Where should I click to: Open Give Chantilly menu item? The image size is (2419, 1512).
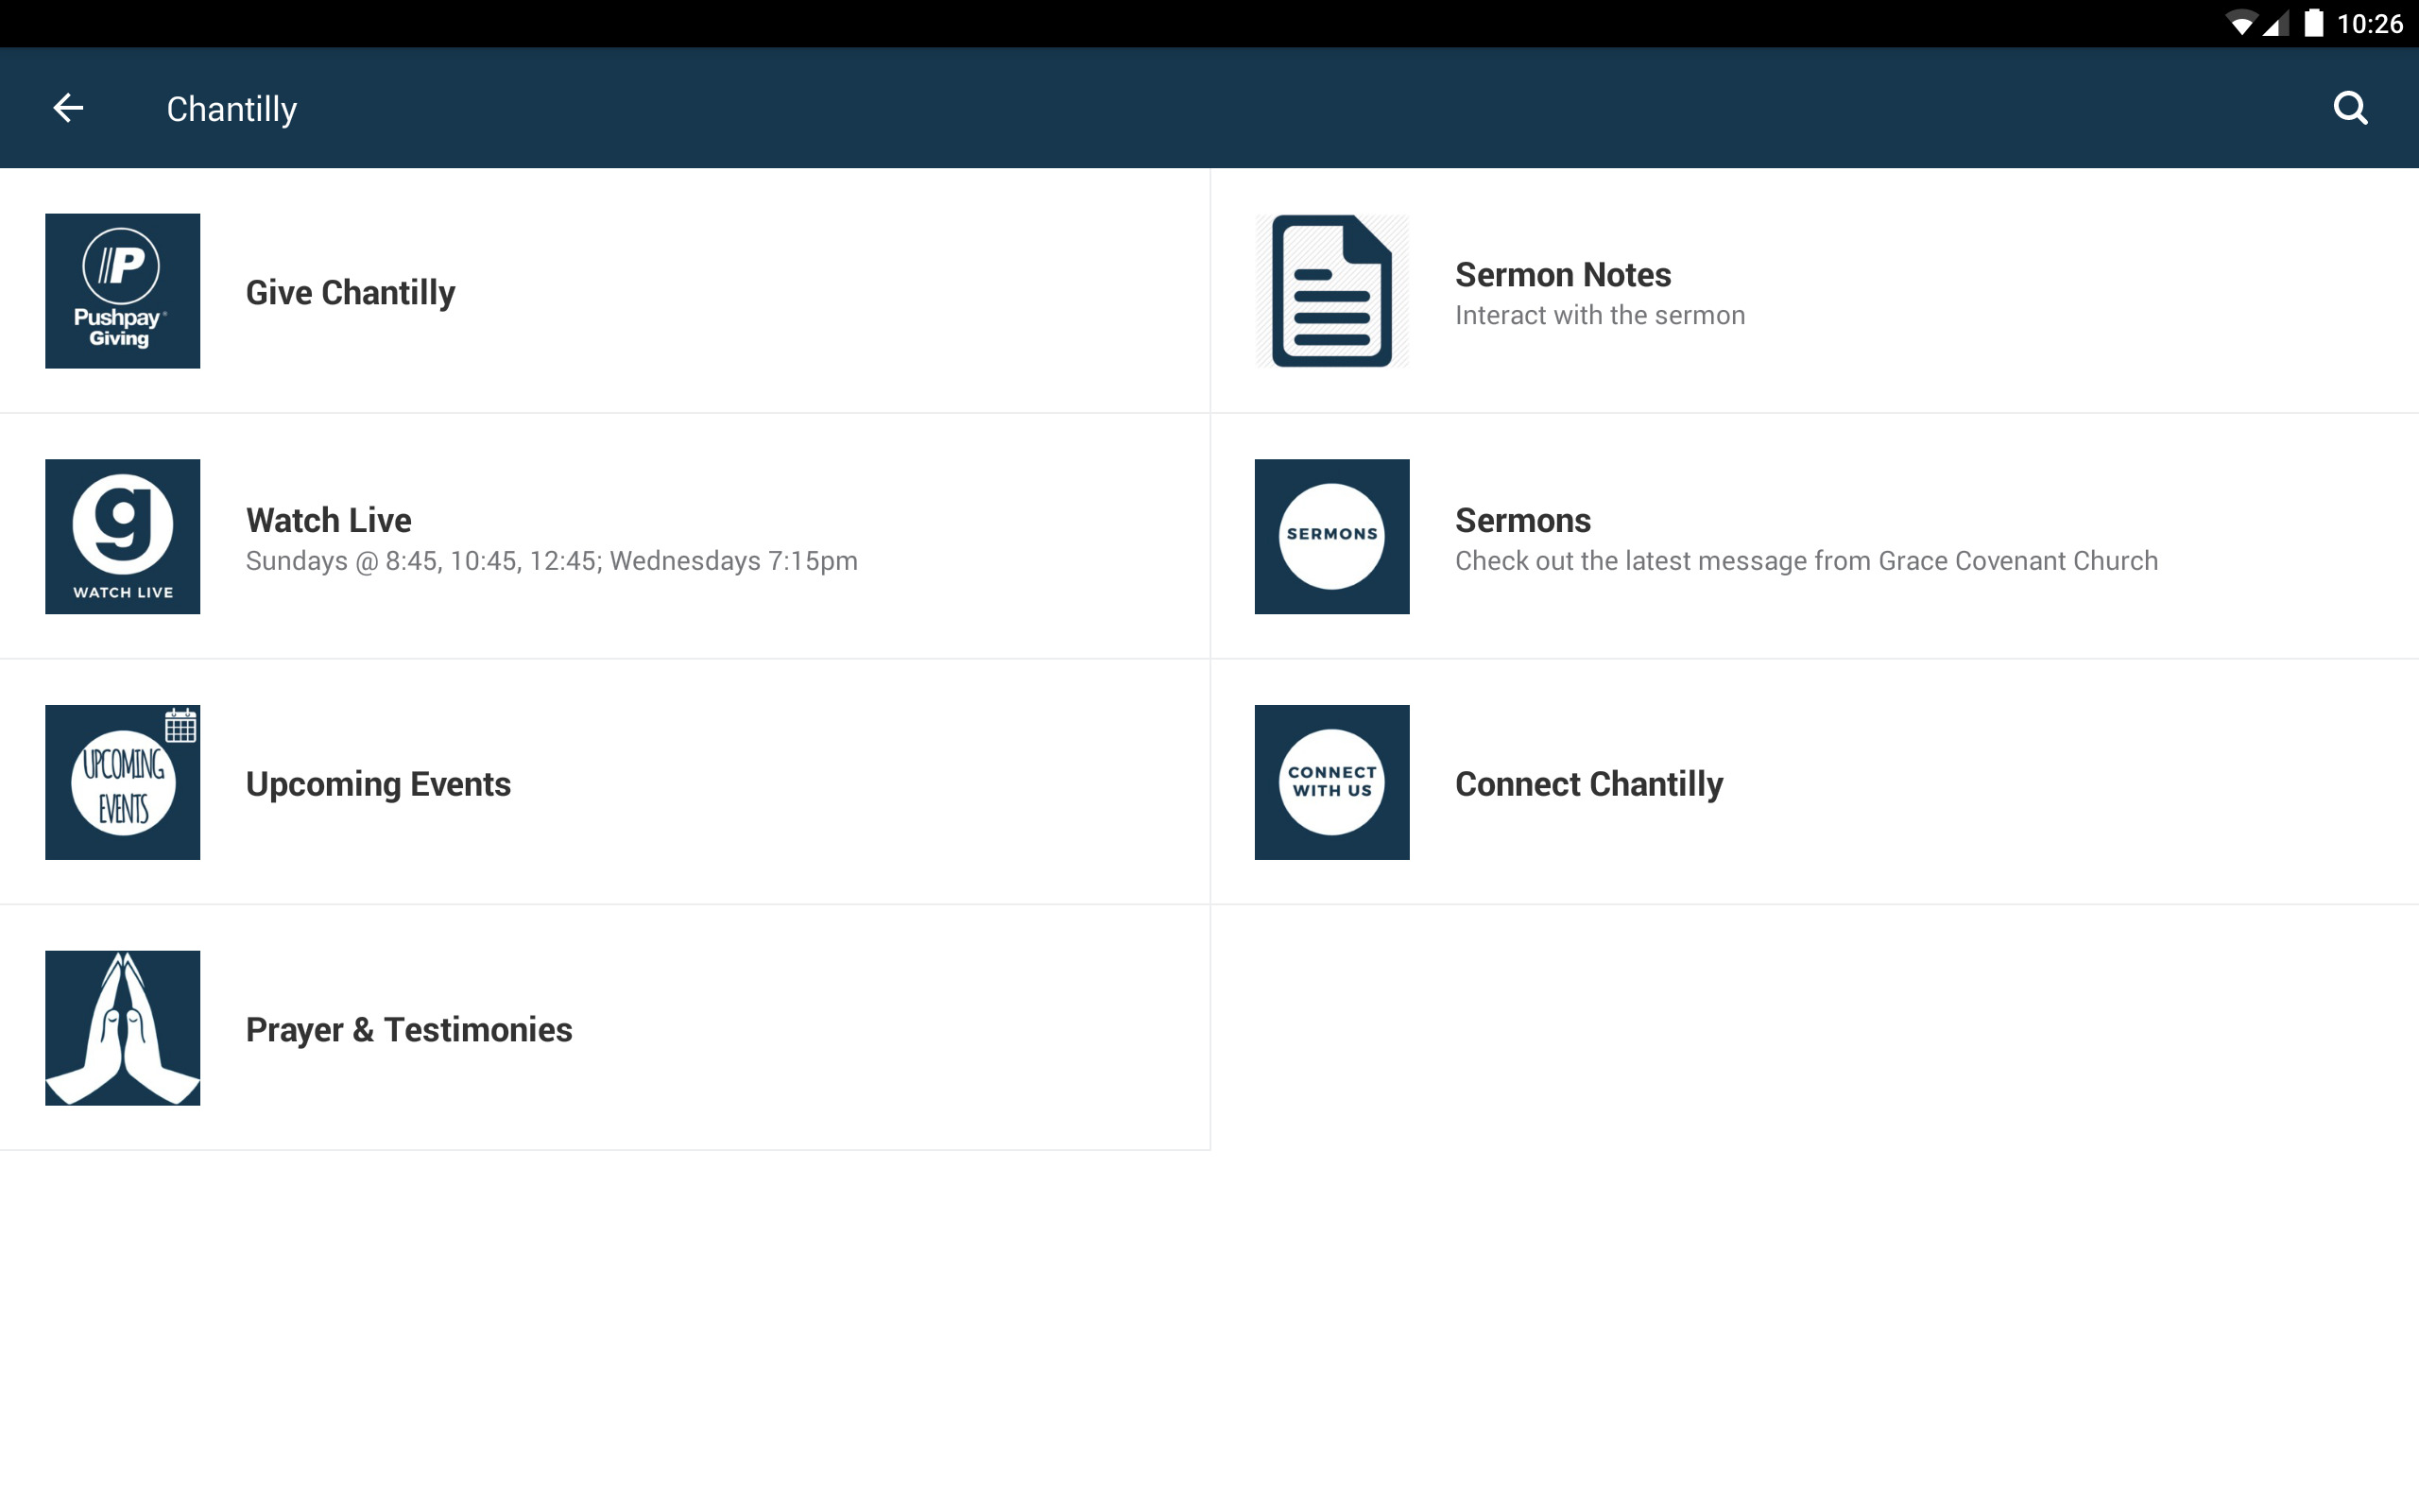click(350, 293)
